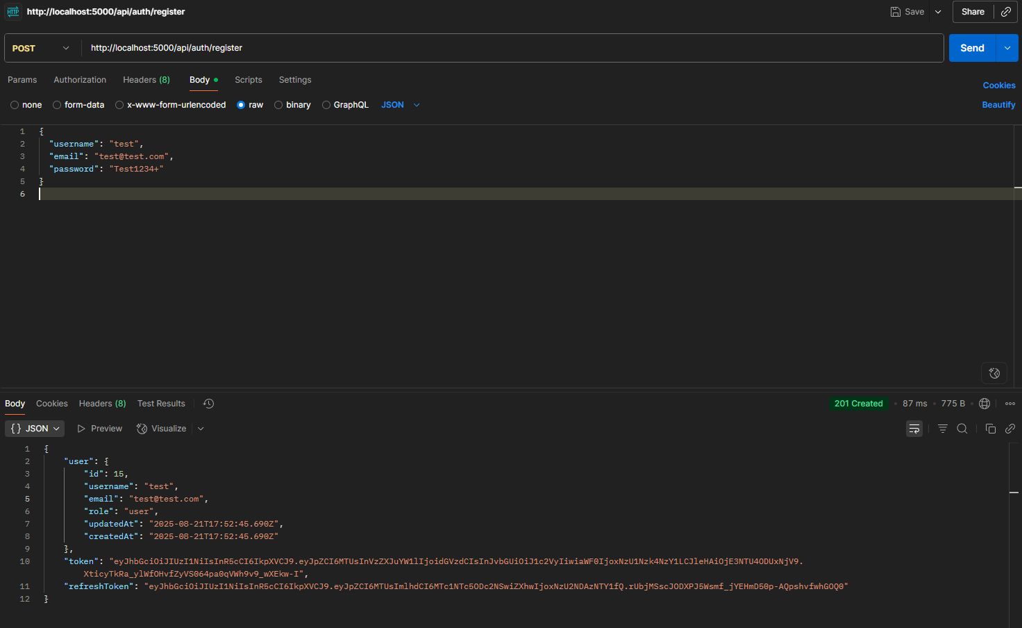Click the copy link icon beside Share
The height and width of the screenshot is (628, 1022).
1005,12
